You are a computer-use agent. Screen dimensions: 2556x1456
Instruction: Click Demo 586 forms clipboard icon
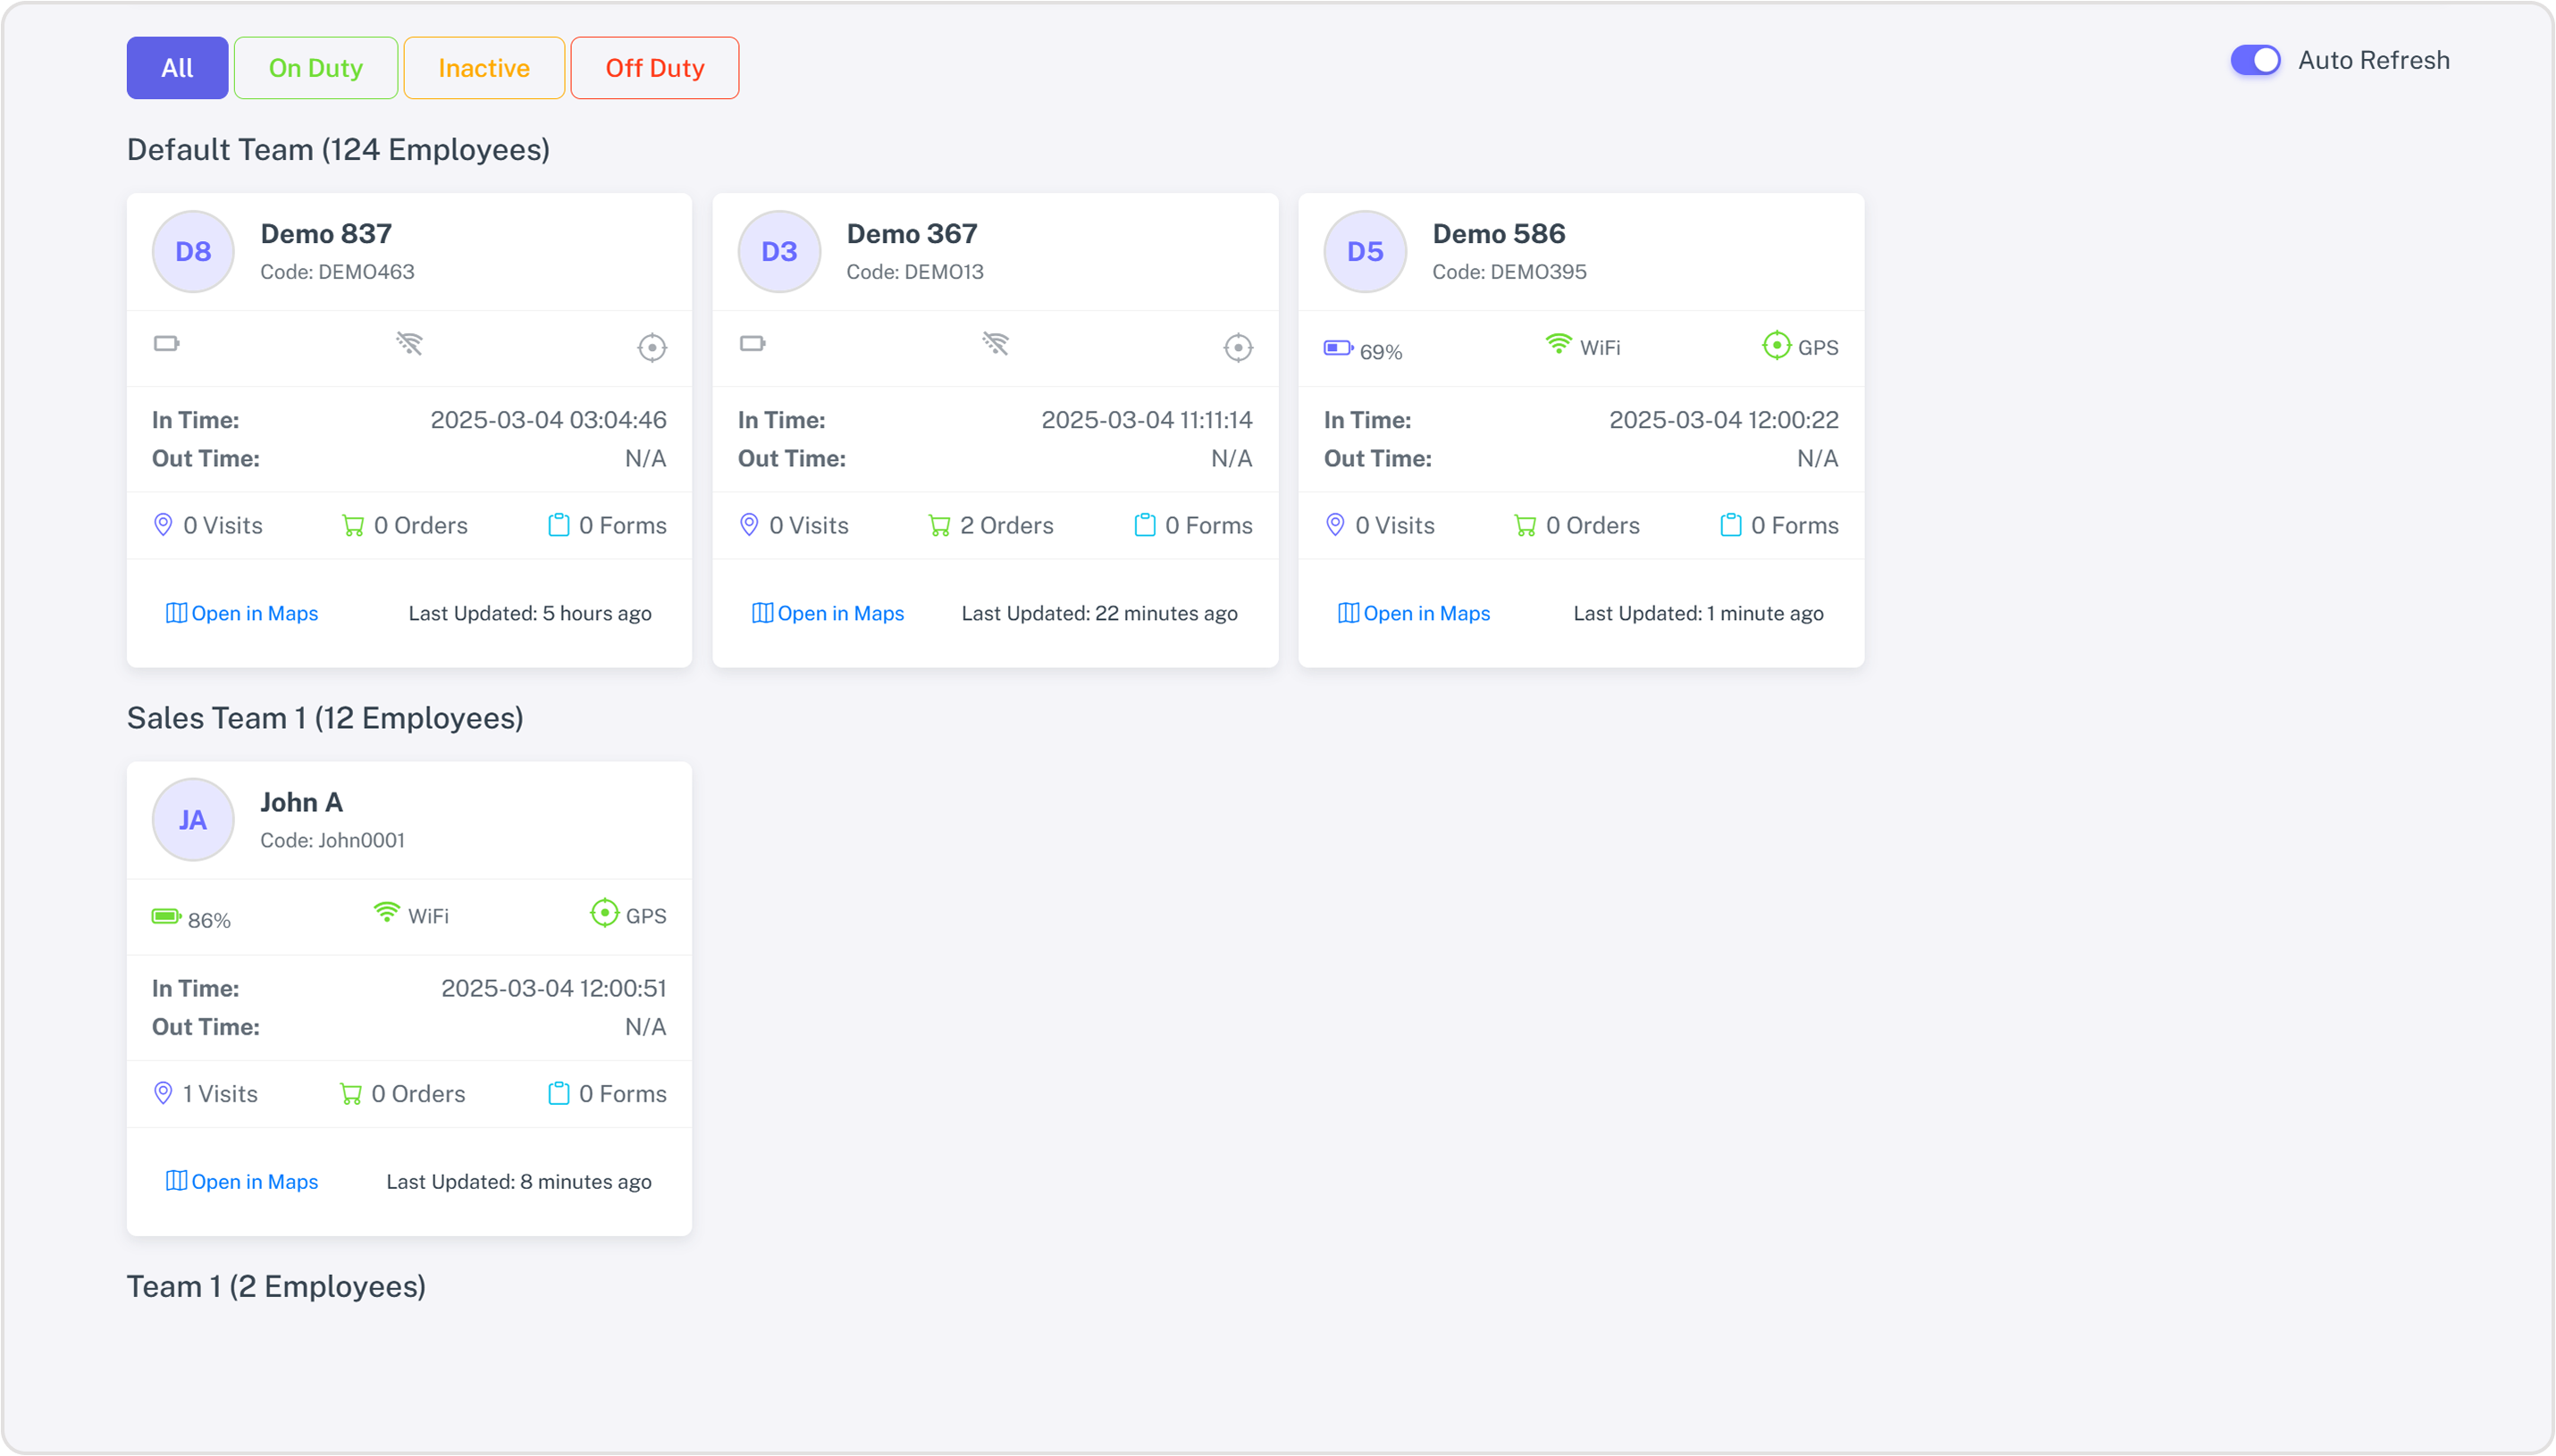(1732, 525)
